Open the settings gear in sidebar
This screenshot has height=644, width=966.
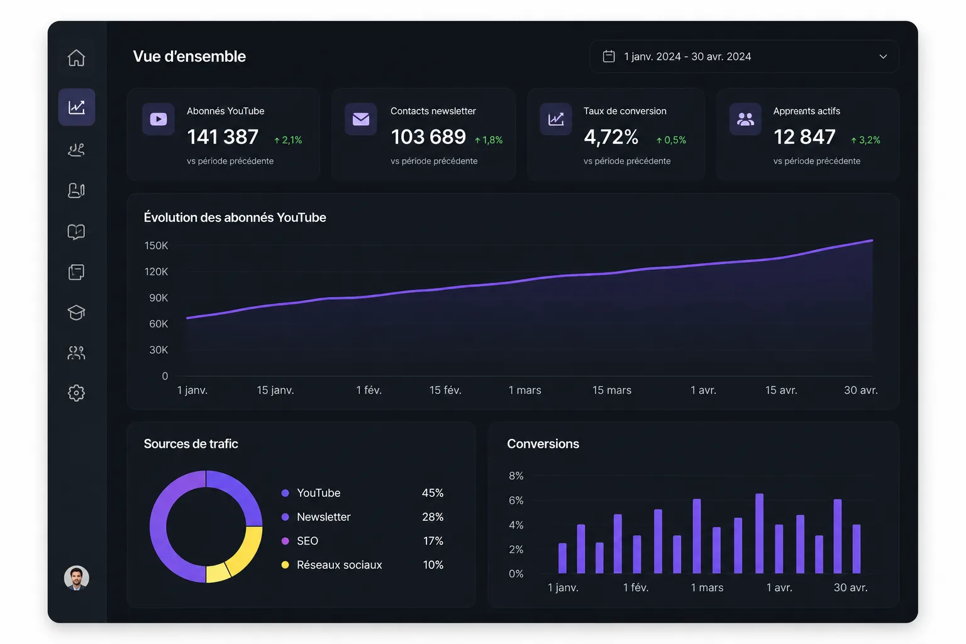point(76,393)
